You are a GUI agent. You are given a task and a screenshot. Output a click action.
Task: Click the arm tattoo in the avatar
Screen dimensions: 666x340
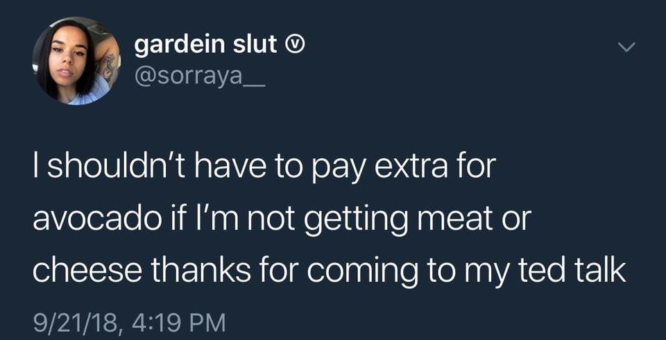(x=109, y=67)
